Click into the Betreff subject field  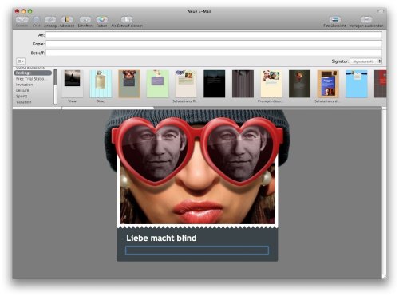pos(214,53)
